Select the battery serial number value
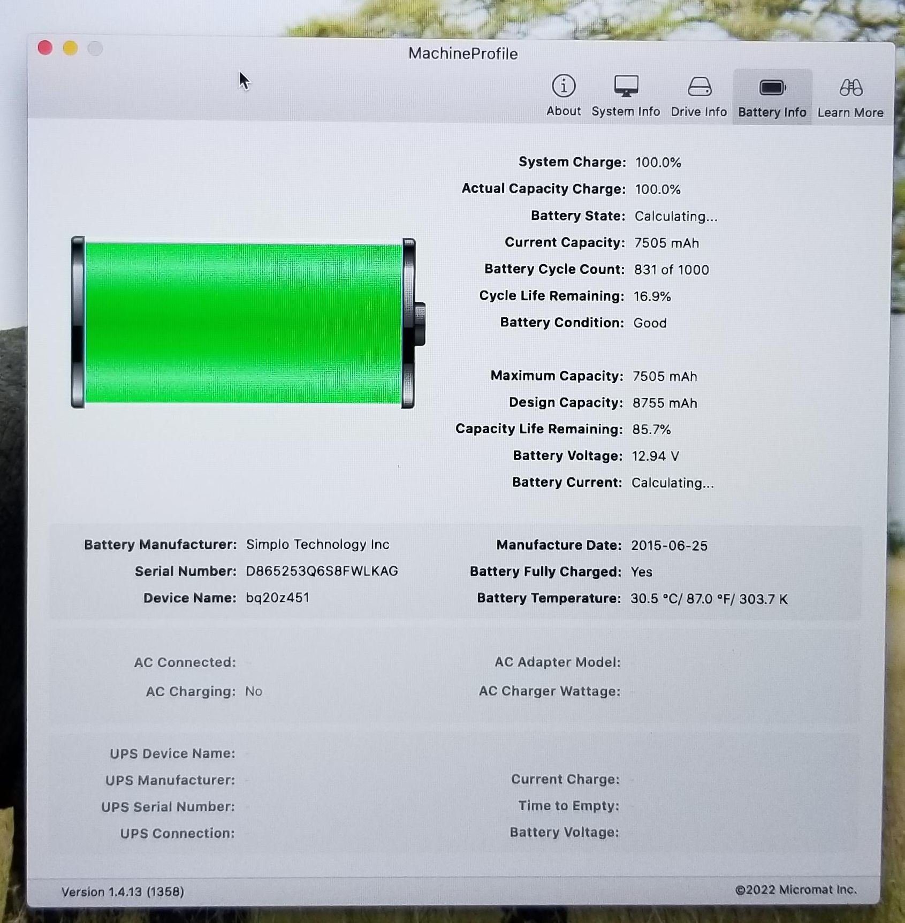The image size is (905, 923). click(x=322, y=571)
